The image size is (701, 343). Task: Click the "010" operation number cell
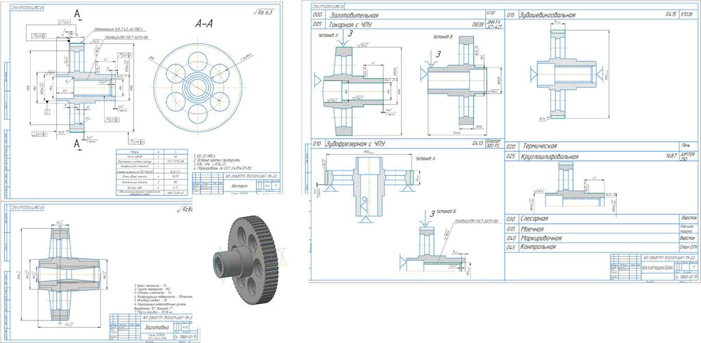[318, 144]
